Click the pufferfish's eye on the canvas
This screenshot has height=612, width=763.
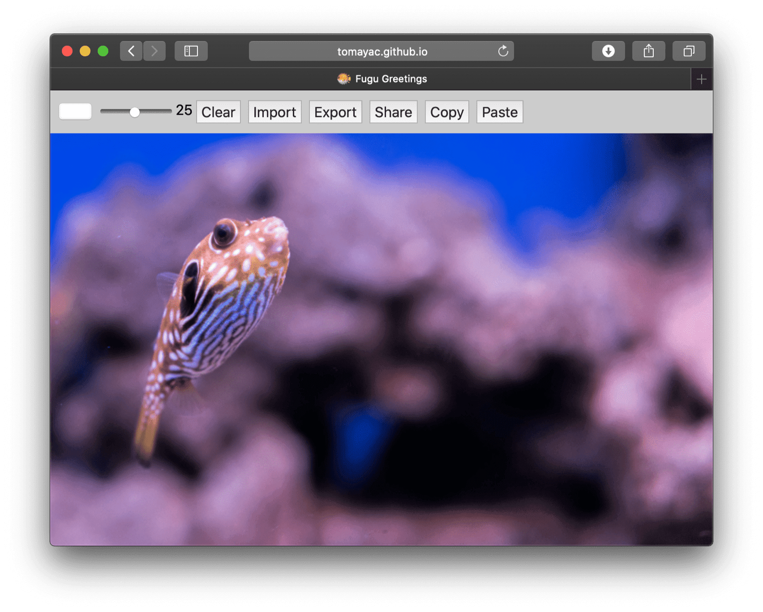(223, 233)
